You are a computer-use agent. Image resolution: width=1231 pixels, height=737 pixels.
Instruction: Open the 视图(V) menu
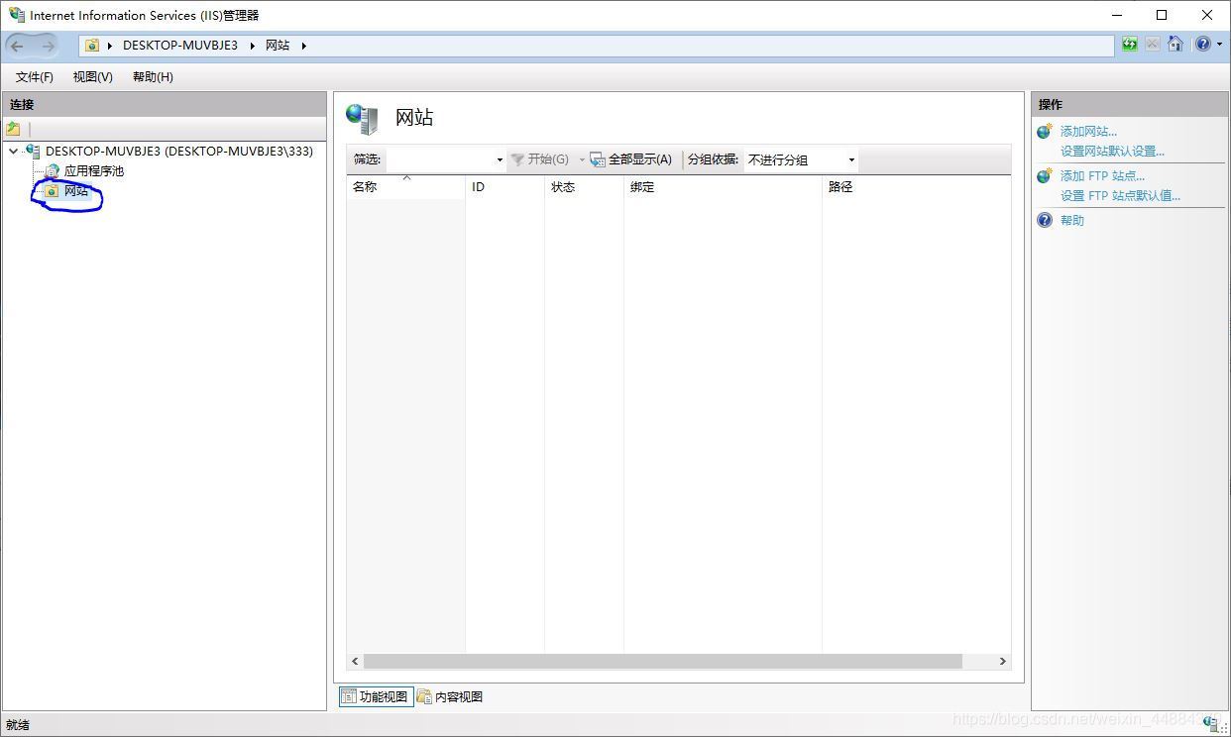pyautogui.click(x=93, y=77)
